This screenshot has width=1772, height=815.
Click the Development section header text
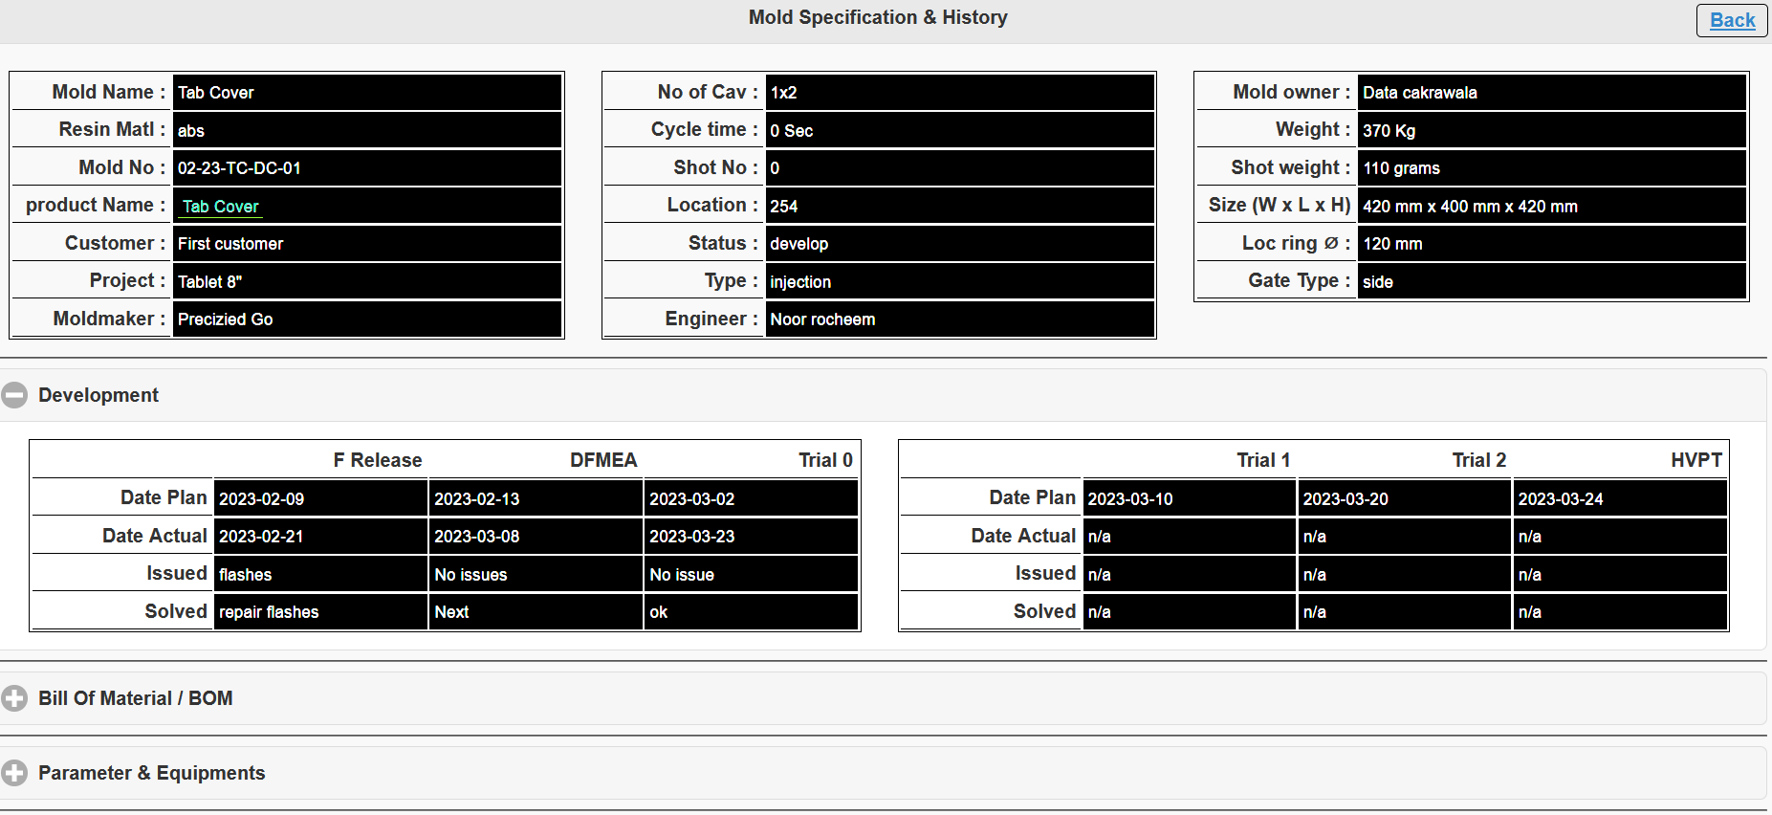(x=98, y=395)
